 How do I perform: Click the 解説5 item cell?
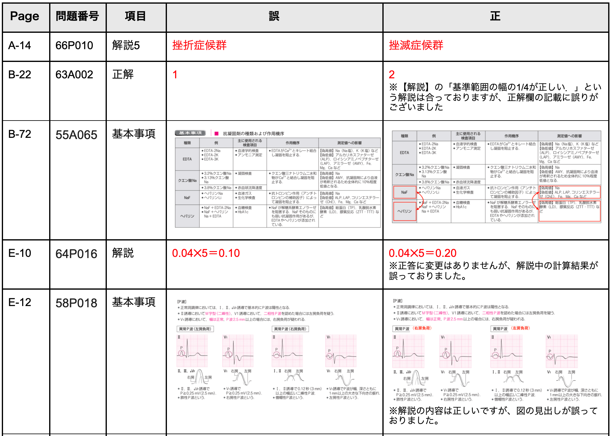point(136,46)
